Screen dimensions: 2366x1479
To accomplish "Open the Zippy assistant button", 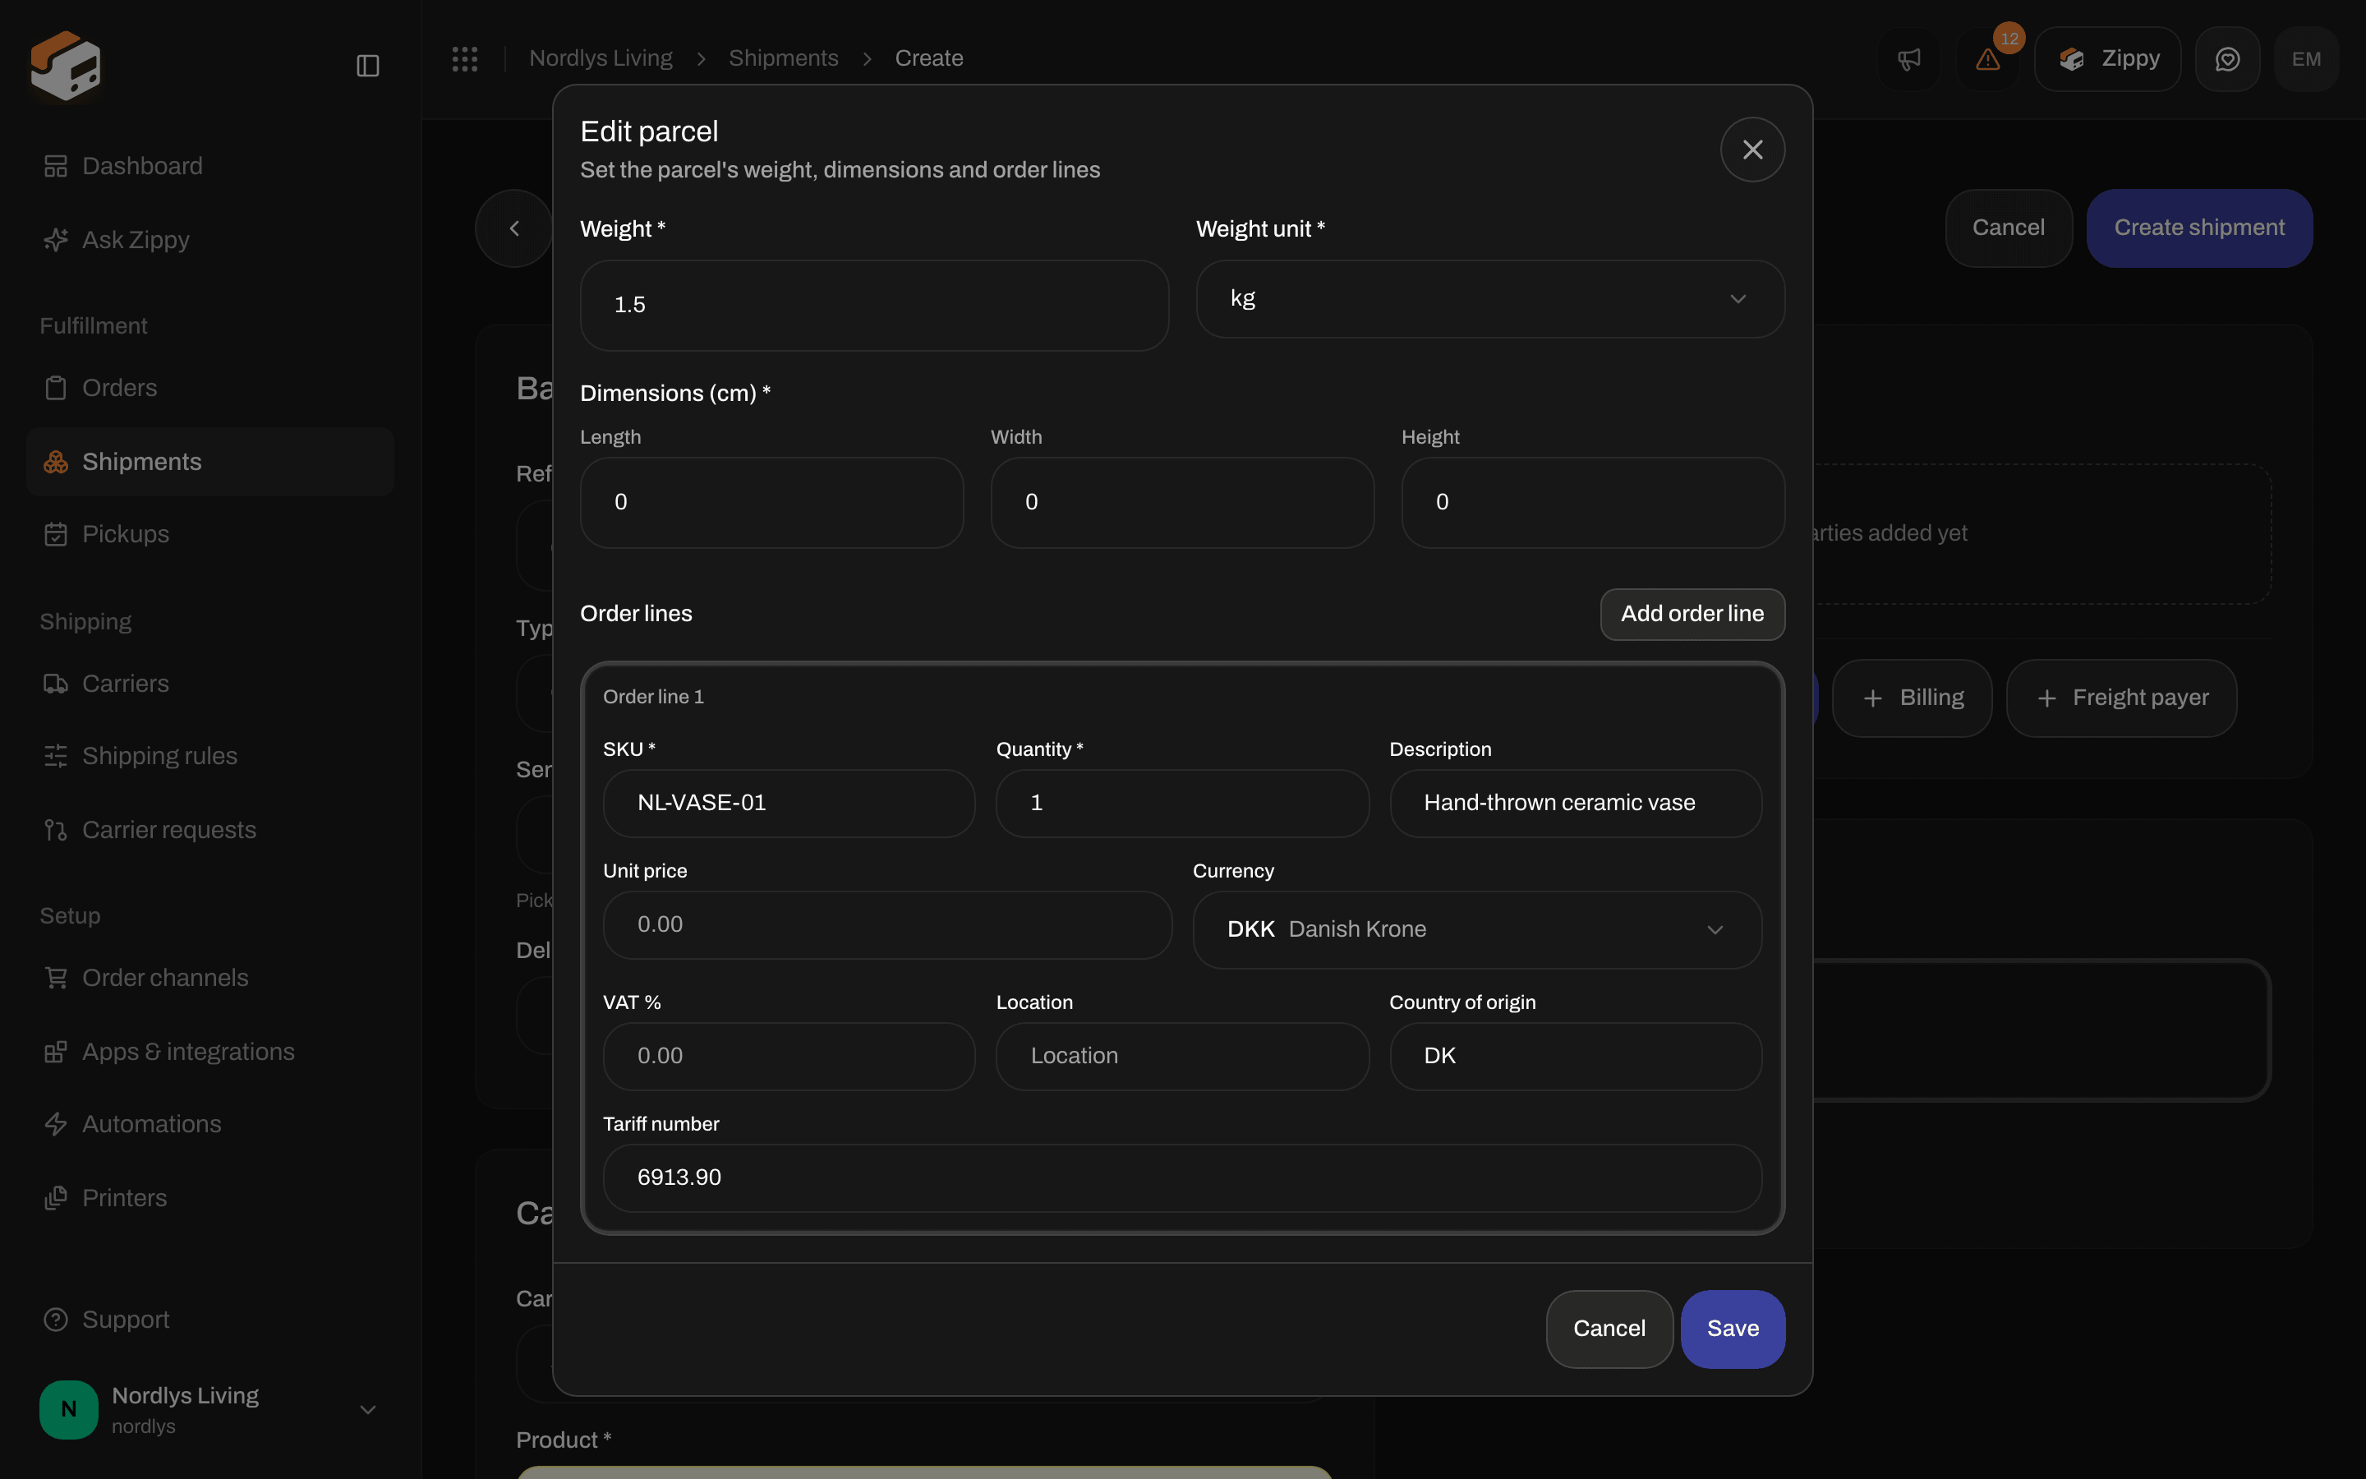I will pyautogui.click(x=2108, y=60).
